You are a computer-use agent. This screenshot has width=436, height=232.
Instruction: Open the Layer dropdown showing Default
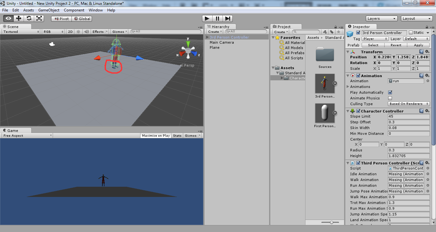coord(417,39)
